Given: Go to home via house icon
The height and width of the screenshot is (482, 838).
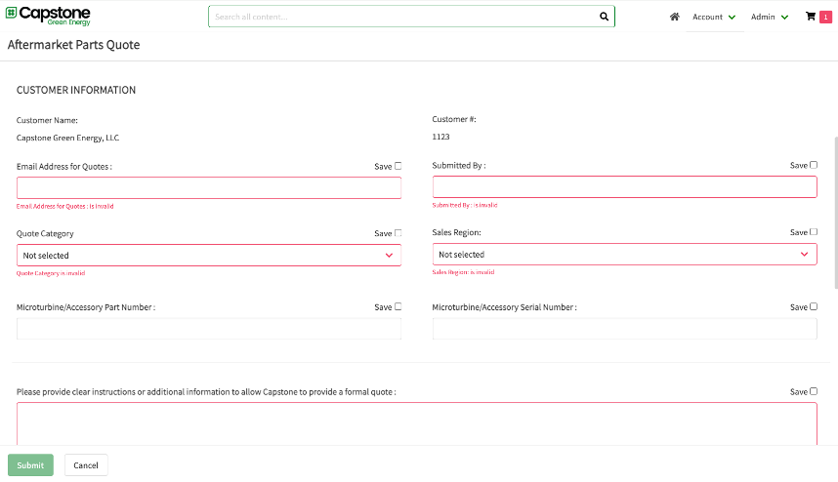Looking at the screenshot, I should click(675, 17).
